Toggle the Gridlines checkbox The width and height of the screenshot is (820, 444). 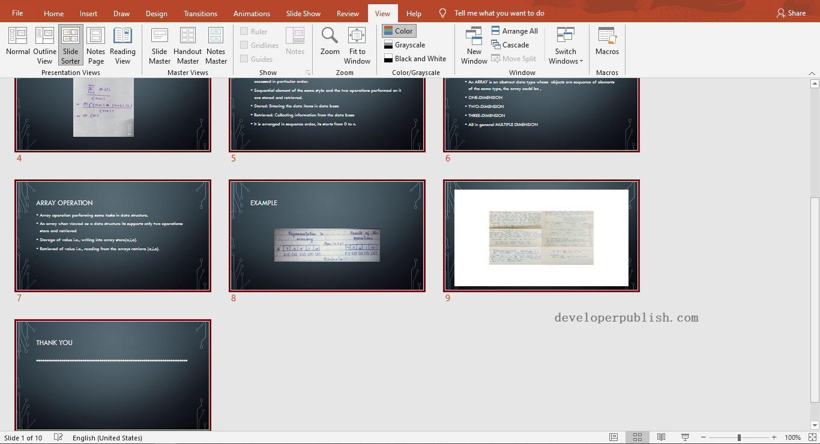(x=259, y=45)
